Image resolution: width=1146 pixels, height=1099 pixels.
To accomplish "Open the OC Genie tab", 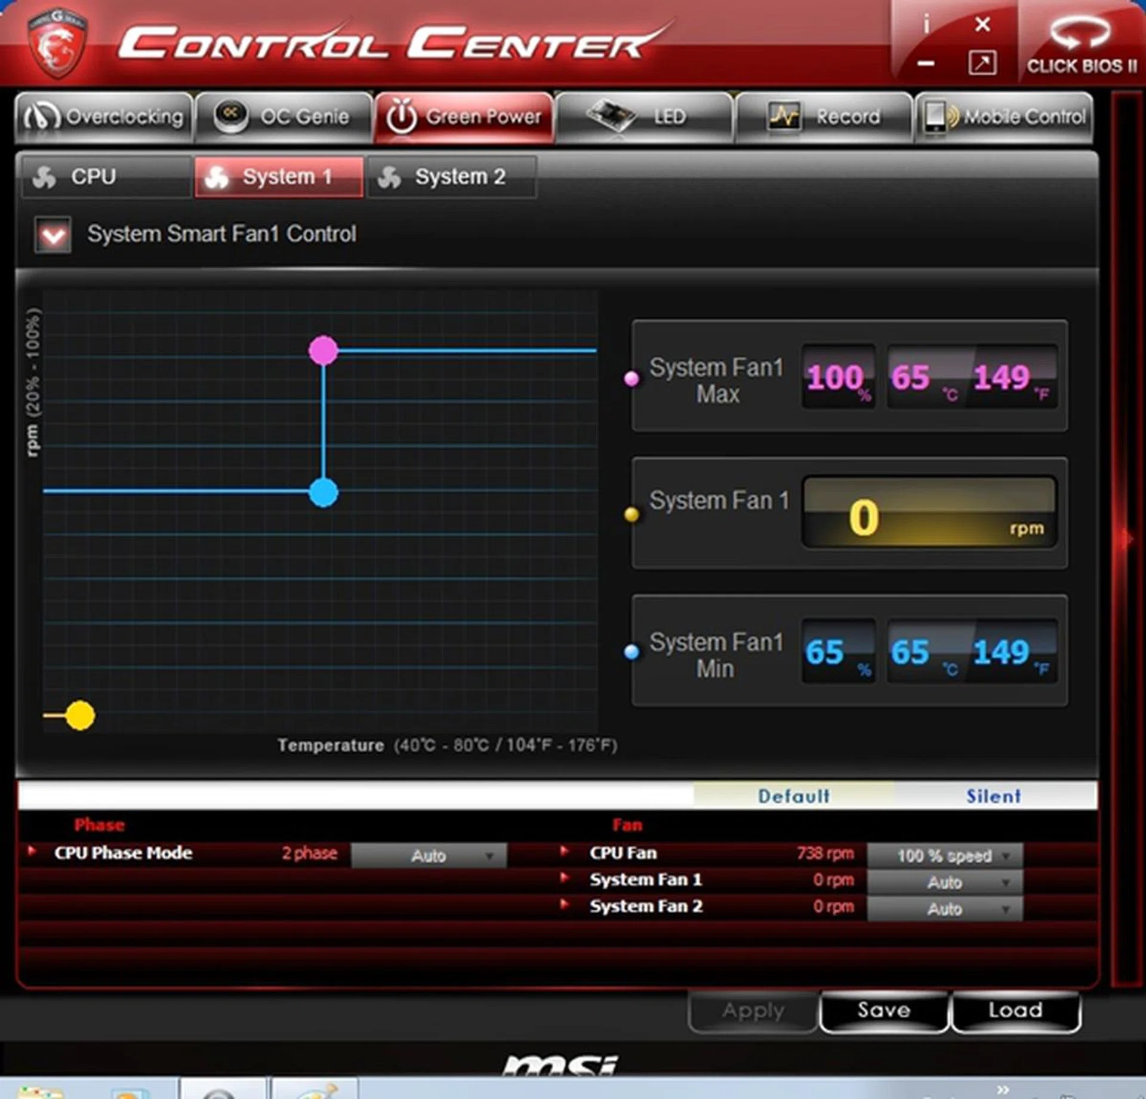I will 284,117.
